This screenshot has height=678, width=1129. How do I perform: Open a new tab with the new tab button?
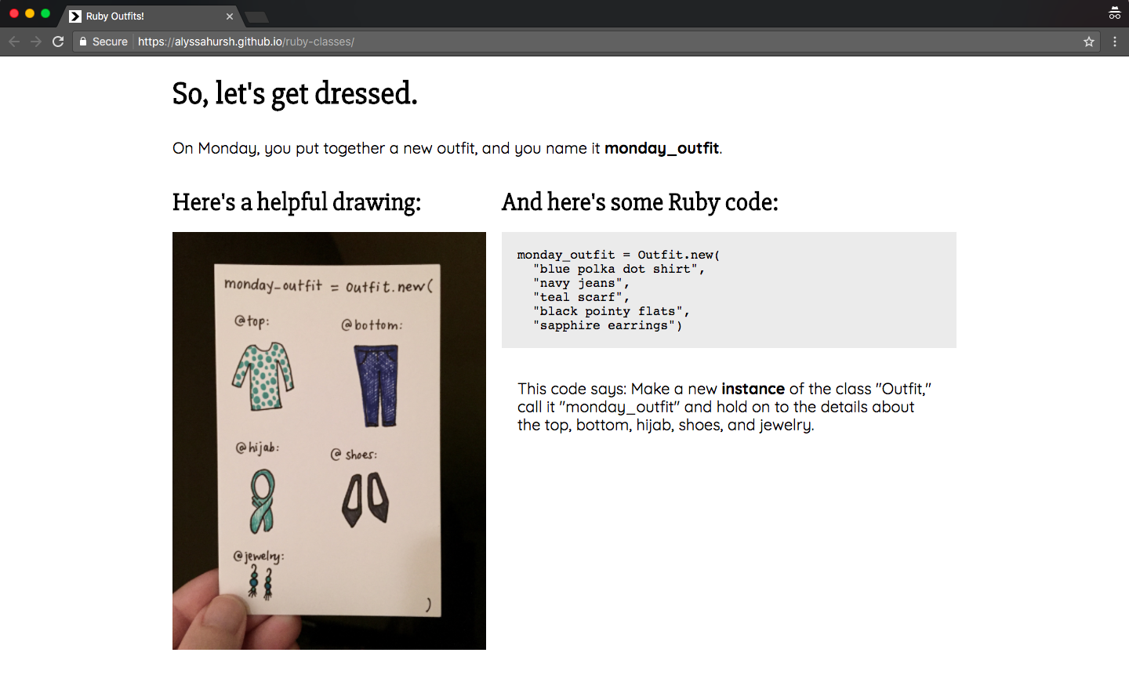click(256, 16)
